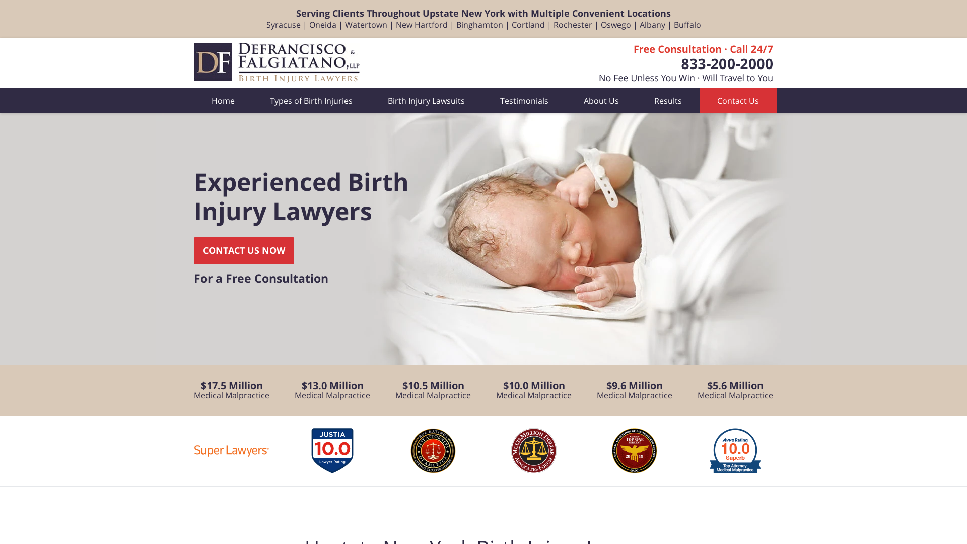Screen dimensions: 967x544
Task: Click the red Contact Us tab
Action: coord(738,101)
